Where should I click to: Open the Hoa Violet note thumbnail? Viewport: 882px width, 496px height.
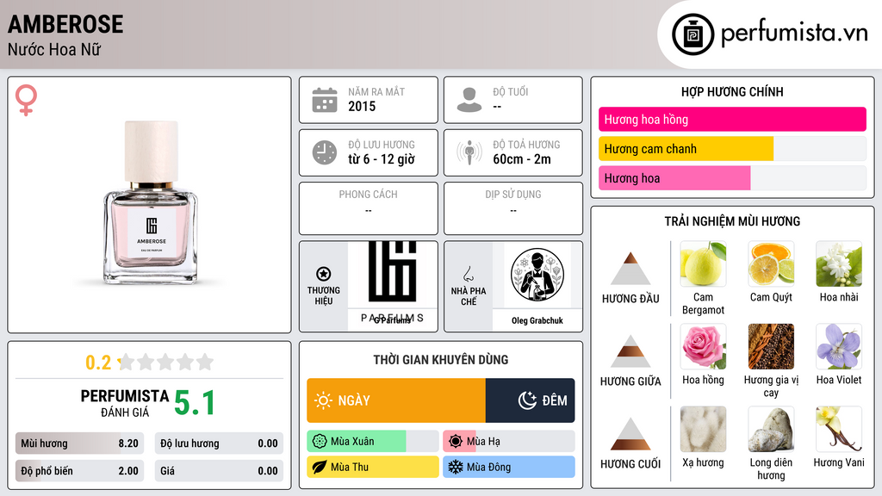tap(839, 346)
